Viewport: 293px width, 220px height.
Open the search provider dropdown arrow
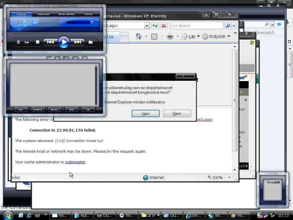(234, 25)
